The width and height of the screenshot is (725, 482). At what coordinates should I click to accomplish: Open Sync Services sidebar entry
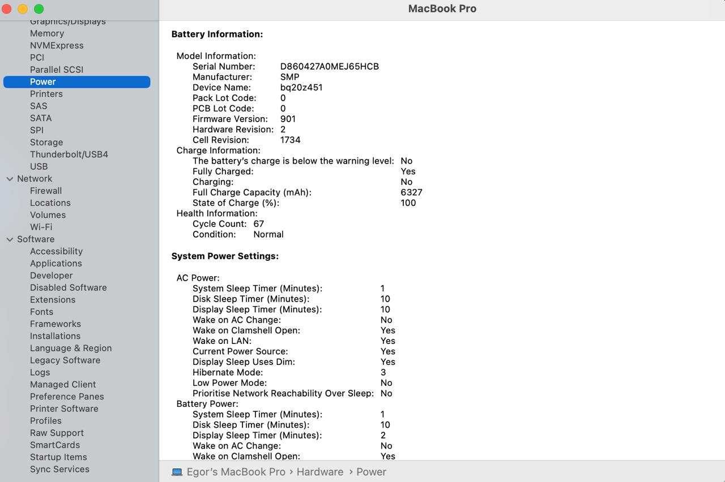(x=59, y=470)
